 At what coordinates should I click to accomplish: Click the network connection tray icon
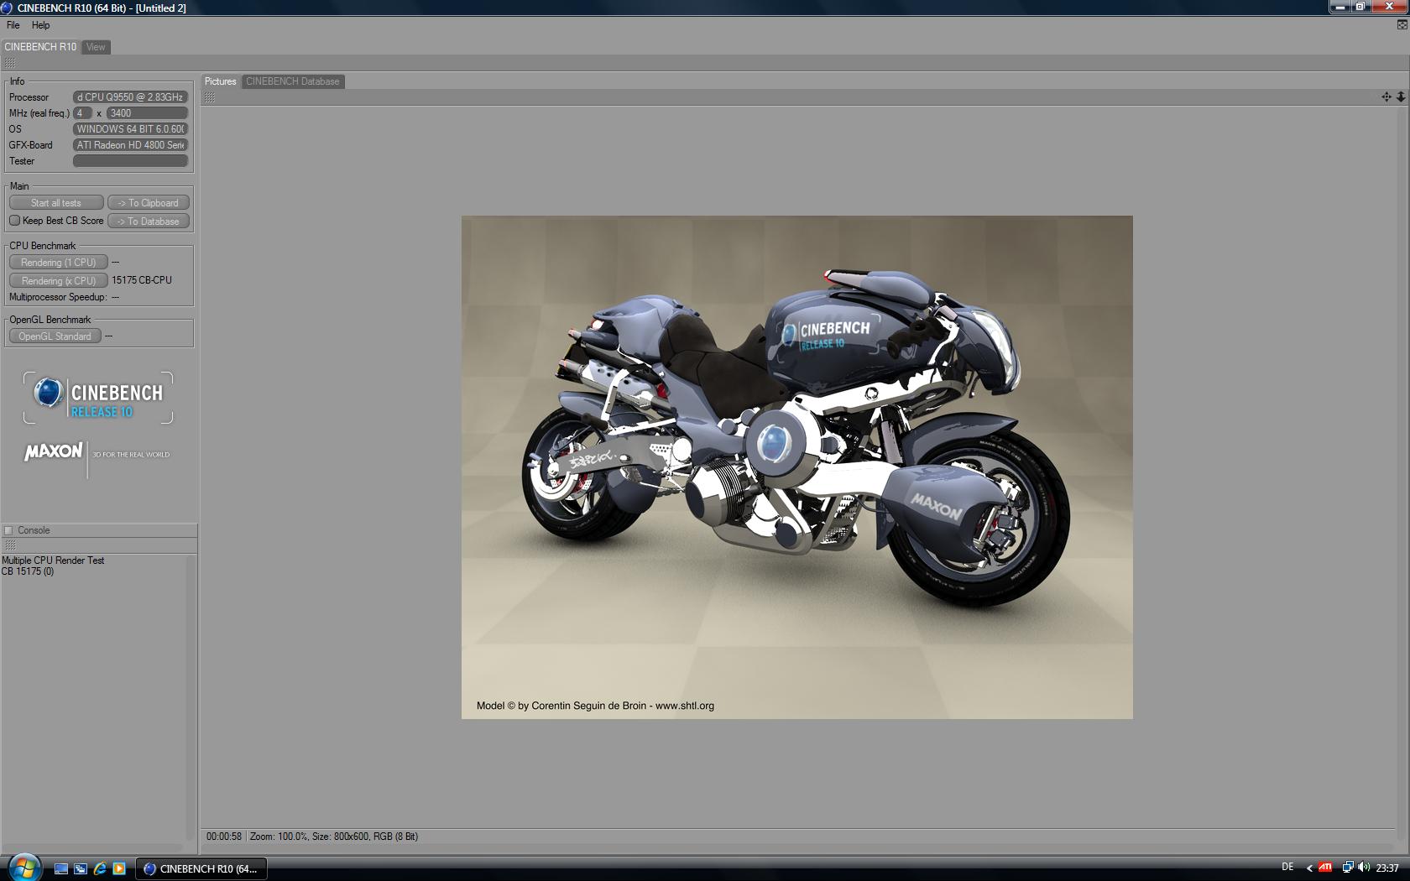1347,868
